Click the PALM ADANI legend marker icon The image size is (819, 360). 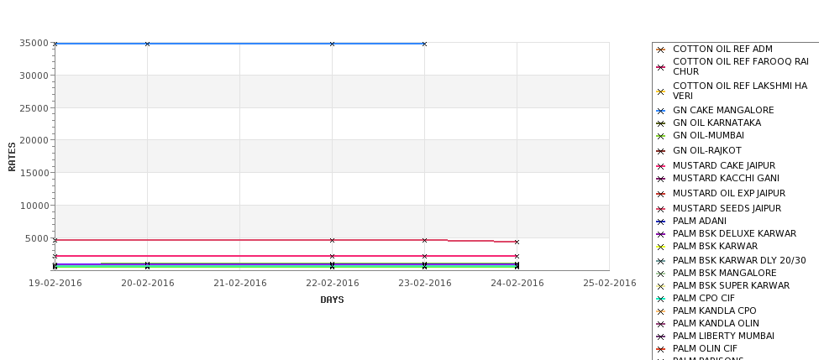[661, 222]
